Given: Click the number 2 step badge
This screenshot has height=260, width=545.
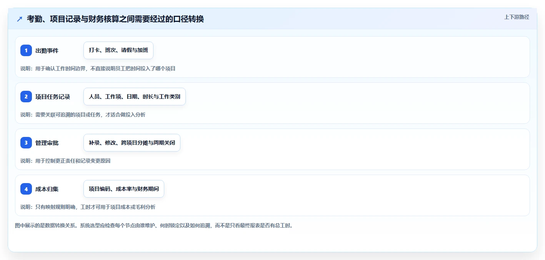Looking at the screenshot, I should [x=26, y=97].
